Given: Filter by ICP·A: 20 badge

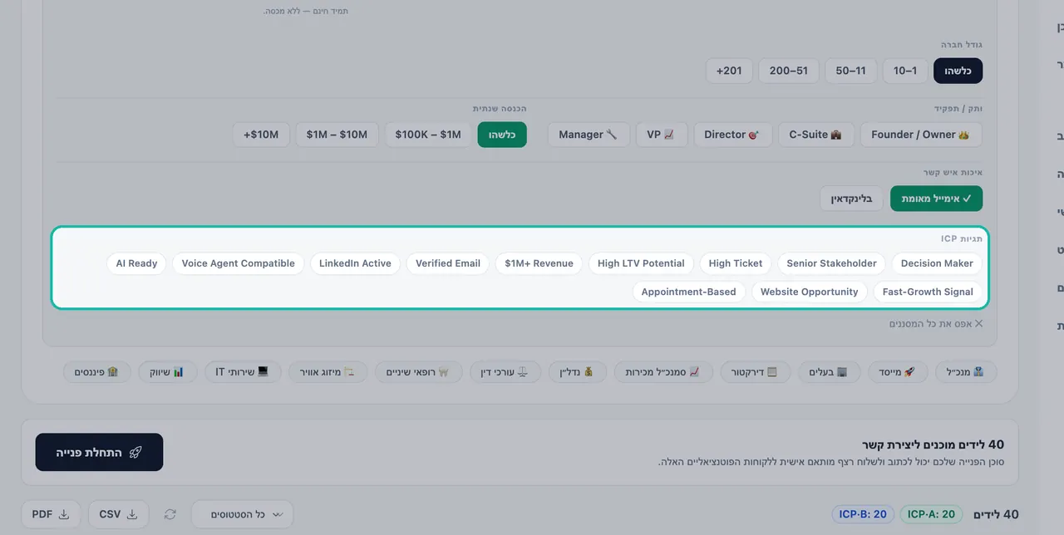Looking at the screenshot, I should click(931, 514).
